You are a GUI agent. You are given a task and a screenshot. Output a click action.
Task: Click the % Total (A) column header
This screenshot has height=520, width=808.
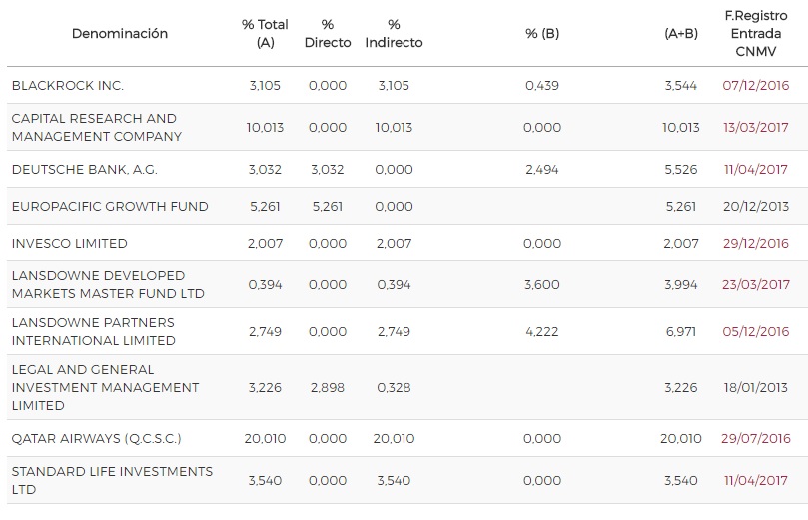(265, 34)
